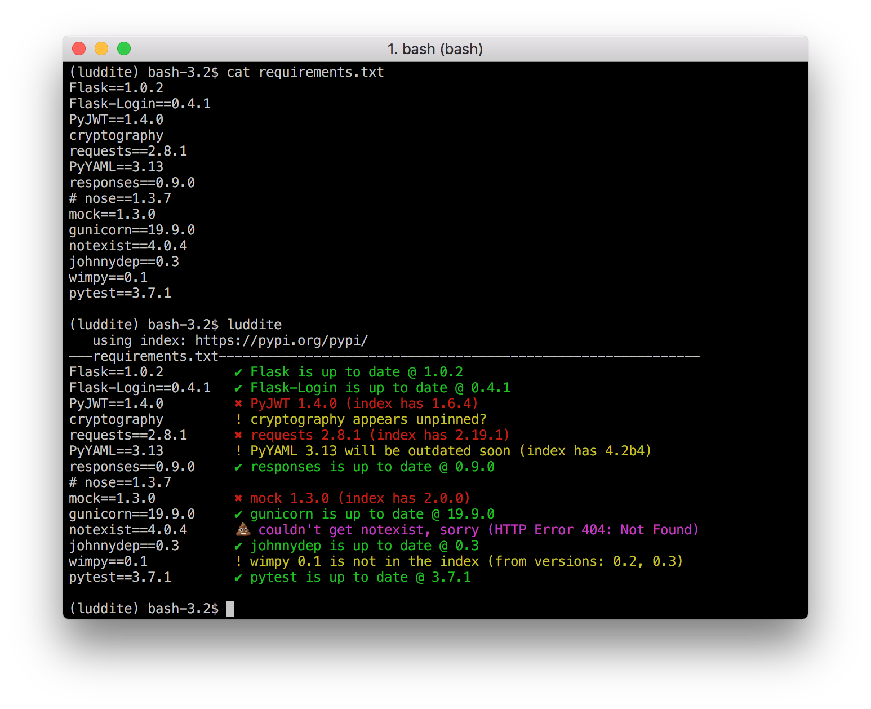Click the yellow exclamation beside cryptography
Image resolution: width=871 pixels, height=709 pixels.
point(238,419)
